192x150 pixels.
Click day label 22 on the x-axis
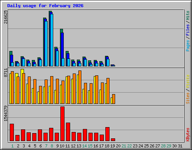(129, 146)
